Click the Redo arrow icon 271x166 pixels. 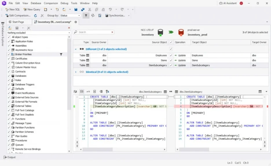122,9
